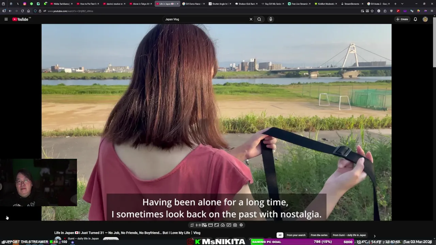The height and width of the screenshot is (245, 436).
Task: Click the Create button
Action: coord(402,19)
